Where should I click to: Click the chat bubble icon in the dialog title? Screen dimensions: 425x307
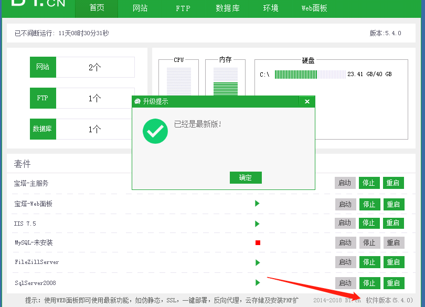pyautogui.click(x=137, y=101)
